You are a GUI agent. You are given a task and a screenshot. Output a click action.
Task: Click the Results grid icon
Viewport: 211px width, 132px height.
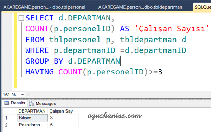tap(6, 103)
